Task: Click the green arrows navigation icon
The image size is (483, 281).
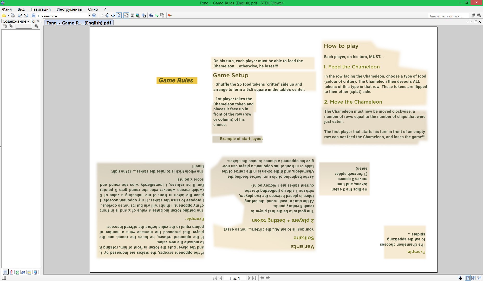Action: point(157,16)
